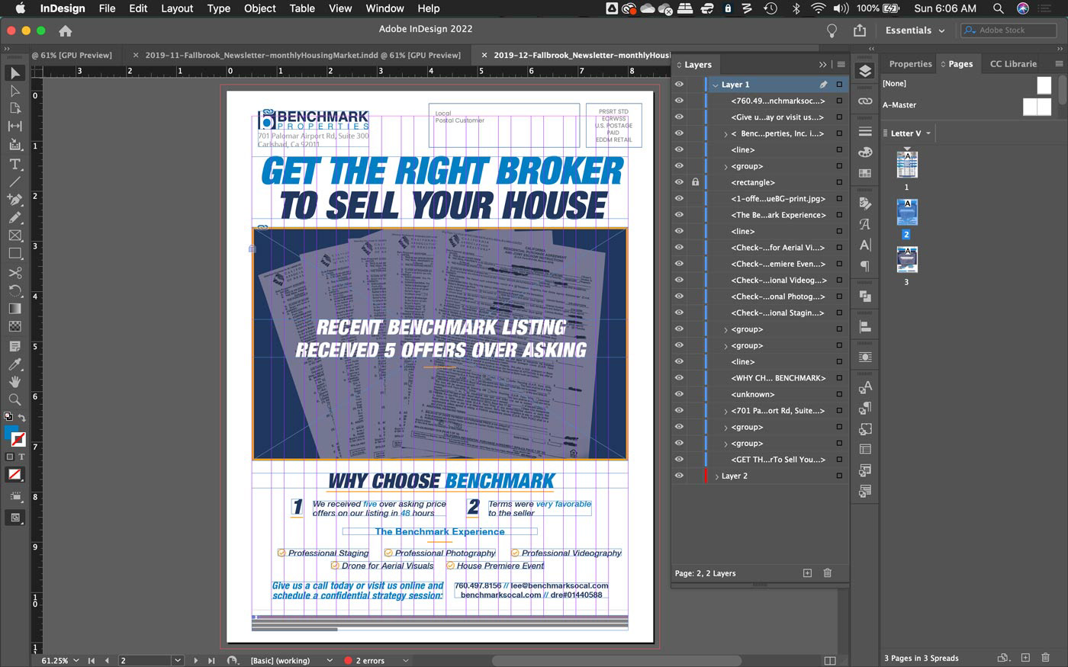Go to previous page arrow
Image resolution: width=1068 pixels, height=667 pixels.
107,660
